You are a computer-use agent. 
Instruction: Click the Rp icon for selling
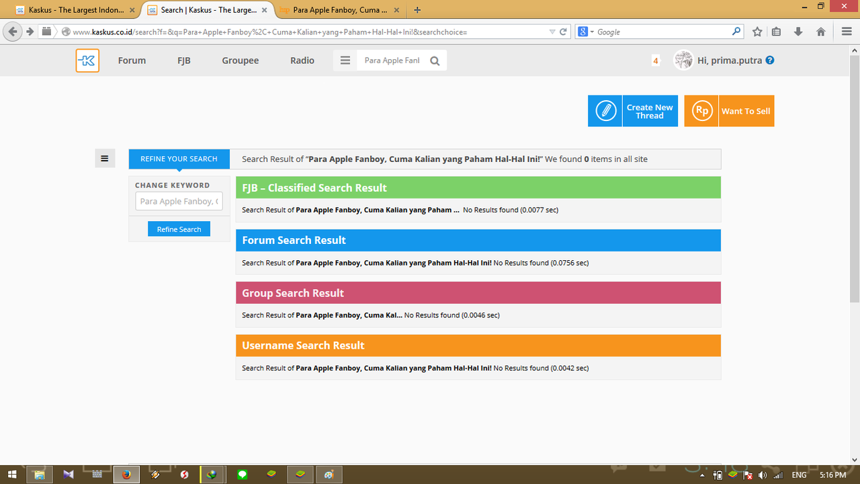click(701, 111)
